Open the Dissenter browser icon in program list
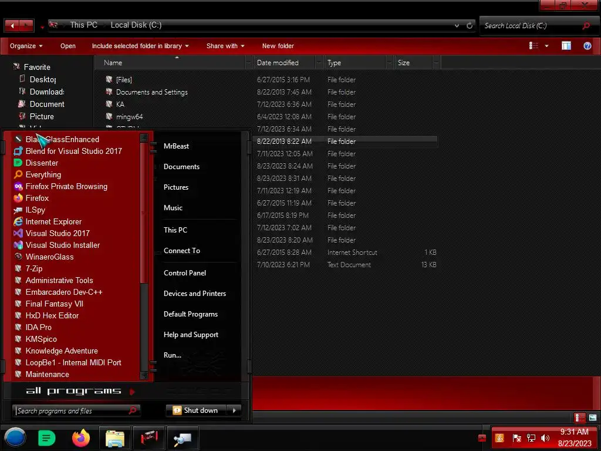Image resolution: width=601 pixels, height=451 pixels. tap(18, 163)
